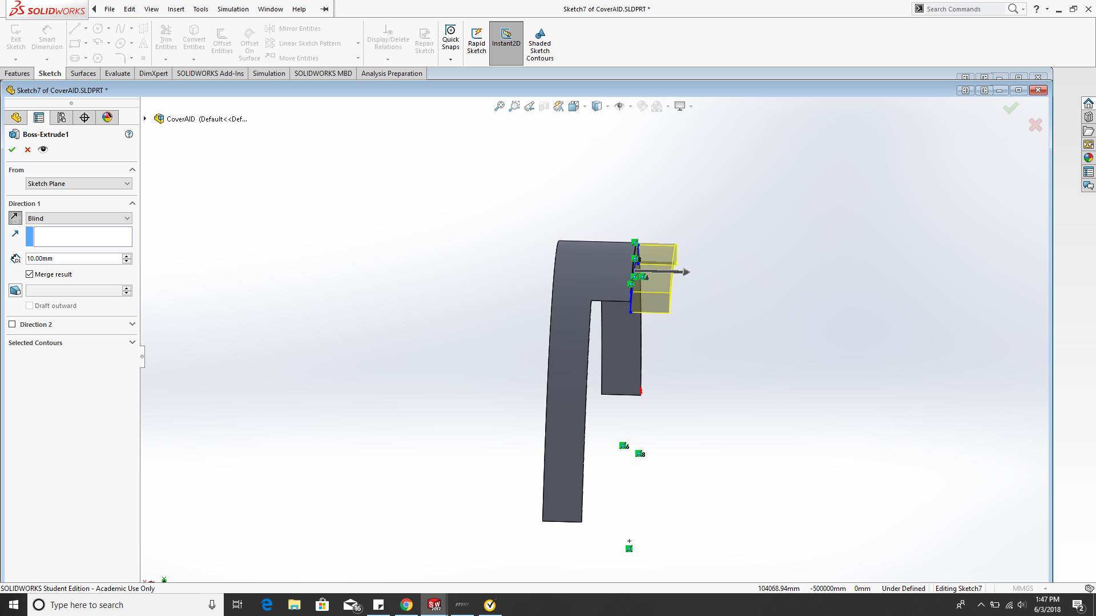Click the Quick Snaps tool
The width and height of the screenshot is (1096, 616).
coord(450,38)
